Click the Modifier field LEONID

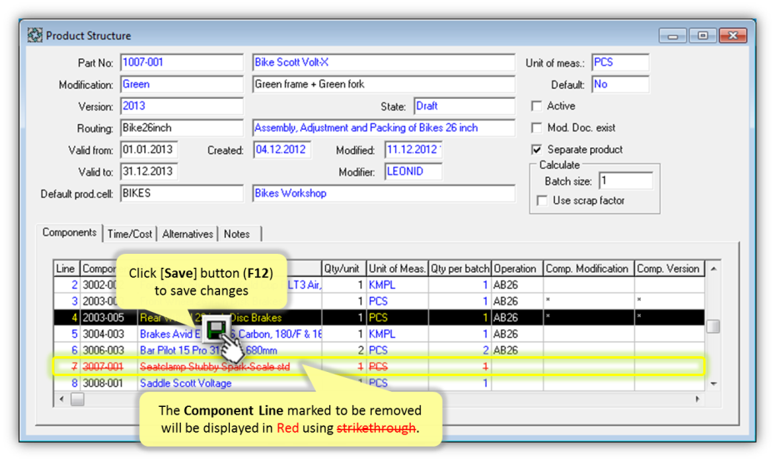click(413, 171)
